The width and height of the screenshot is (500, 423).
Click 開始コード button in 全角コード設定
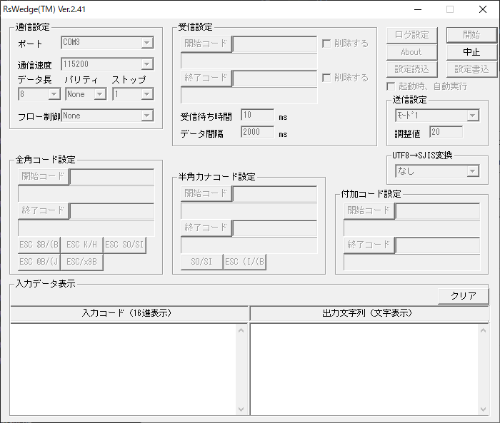click(44, 176)
